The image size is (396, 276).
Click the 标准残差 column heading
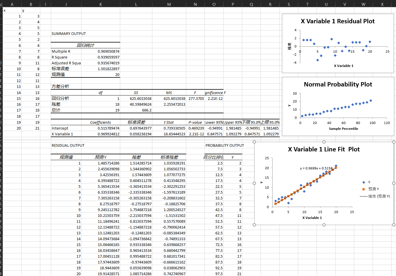[x=169, y=157]
